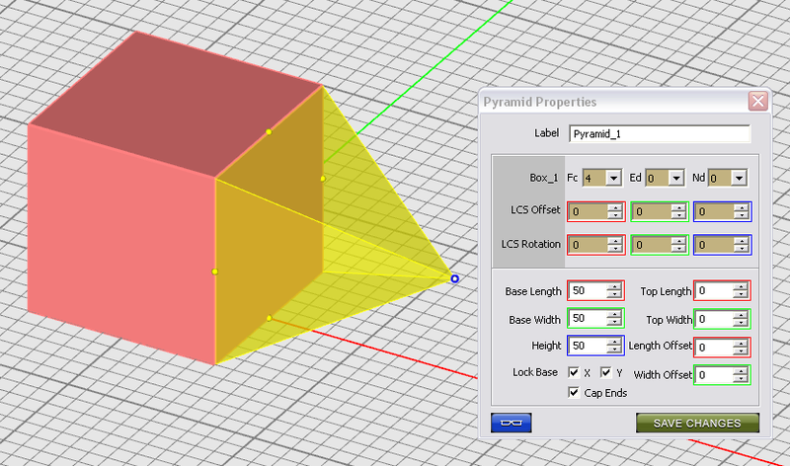The width and height of the screenshot is (790, 466).
Task: Select yellow handle on cube's front vertical edge
Action: 214,272
